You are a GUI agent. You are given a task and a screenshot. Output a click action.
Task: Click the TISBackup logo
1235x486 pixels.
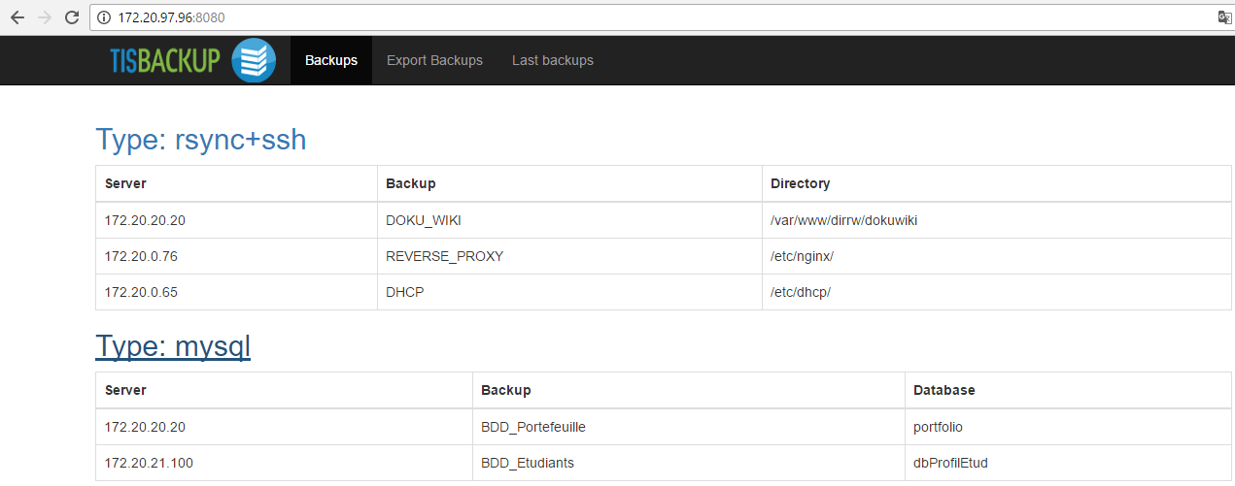192,60
